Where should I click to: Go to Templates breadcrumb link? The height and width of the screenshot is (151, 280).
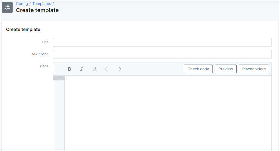point(42,4)
